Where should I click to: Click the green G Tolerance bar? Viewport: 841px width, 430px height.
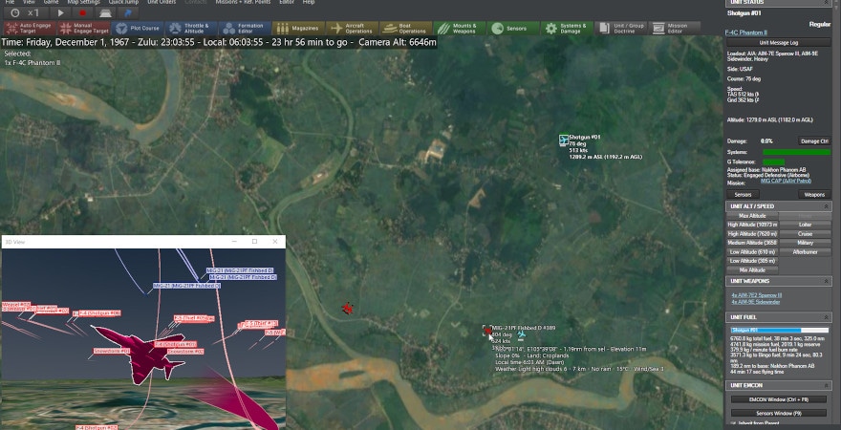(x=773, y=161)
